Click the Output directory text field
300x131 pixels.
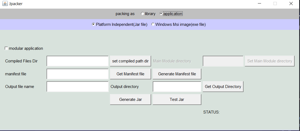click(177, 87)
